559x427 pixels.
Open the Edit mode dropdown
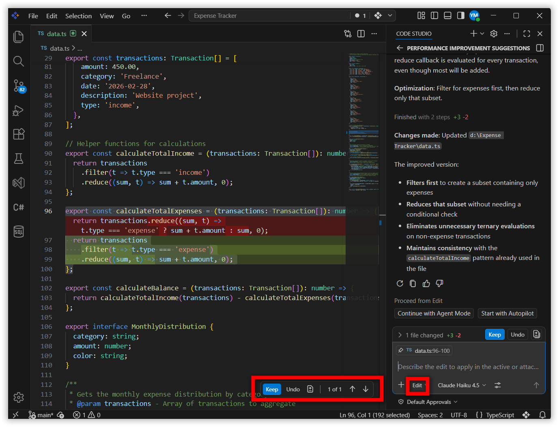pyautogui.click(x=417, y=385)
